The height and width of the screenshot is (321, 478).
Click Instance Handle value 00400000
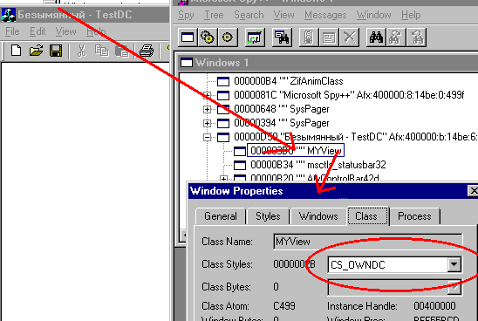(434, 306)
